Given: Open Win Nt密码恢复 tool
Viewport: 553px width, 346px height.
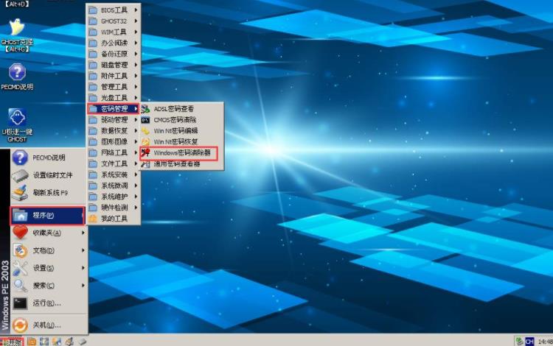Looking at the screenshot, I should pos(181,141).
